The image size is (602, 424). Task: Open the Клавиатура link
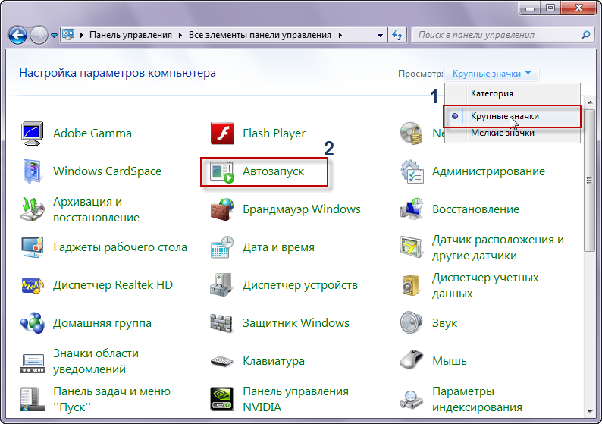pos(274,361)
